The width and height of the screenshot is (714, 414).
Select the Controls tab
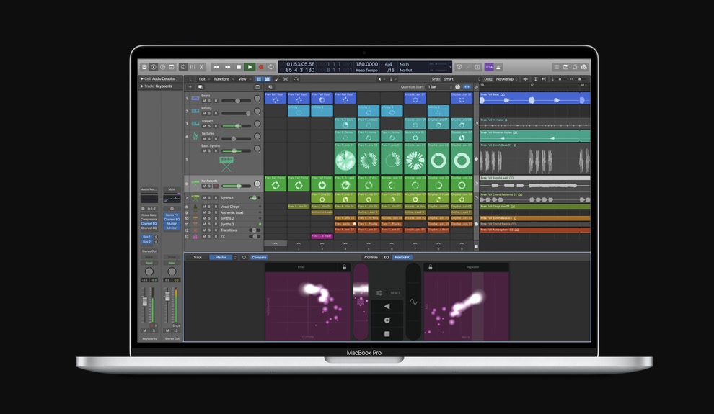[x=371, y=257]
